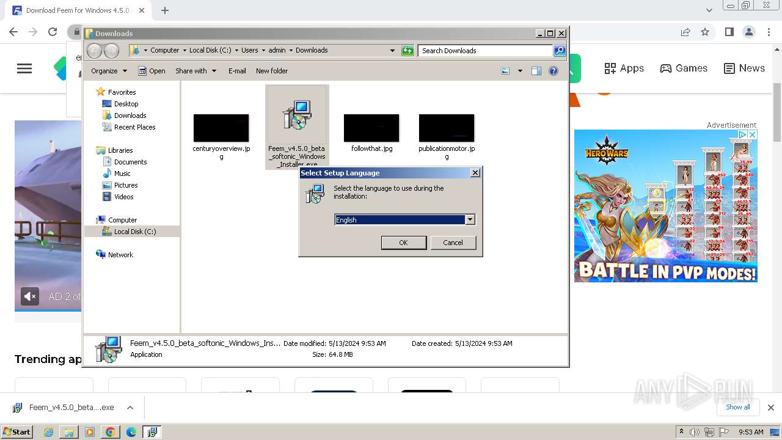This screenshot has height=440, width=782.
Task: Open the Share with menu
Action: [x=195, y=71]
